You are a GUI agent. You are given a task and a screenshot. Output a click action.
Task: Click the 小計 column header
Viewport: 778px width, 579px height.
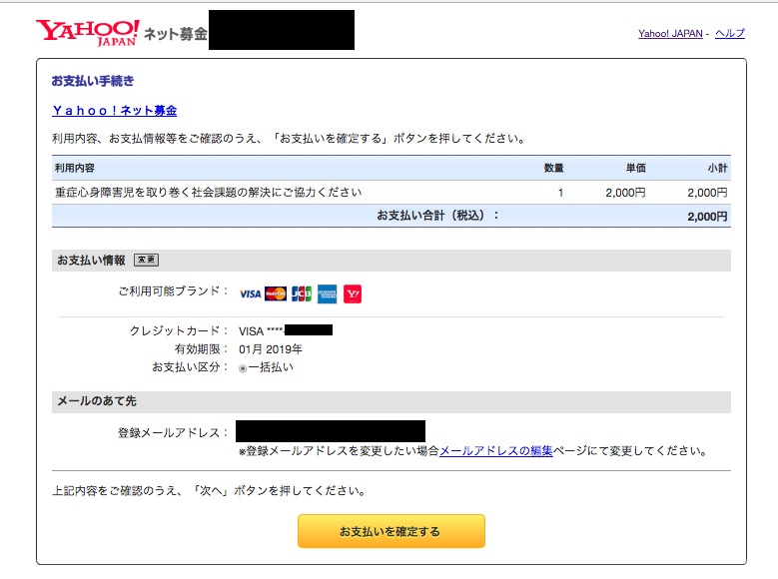(x=717, y=168)
